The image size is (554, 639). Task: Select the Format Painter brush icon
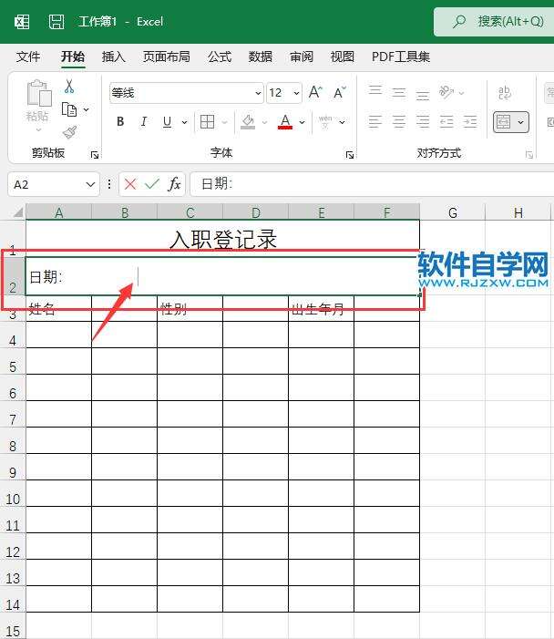point(69,132)
